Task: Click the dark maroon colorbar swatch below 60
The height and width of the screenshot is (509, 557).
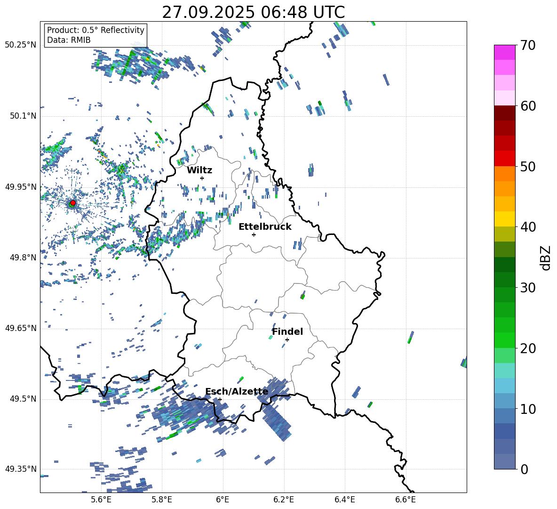Action: tap(504, 113)
